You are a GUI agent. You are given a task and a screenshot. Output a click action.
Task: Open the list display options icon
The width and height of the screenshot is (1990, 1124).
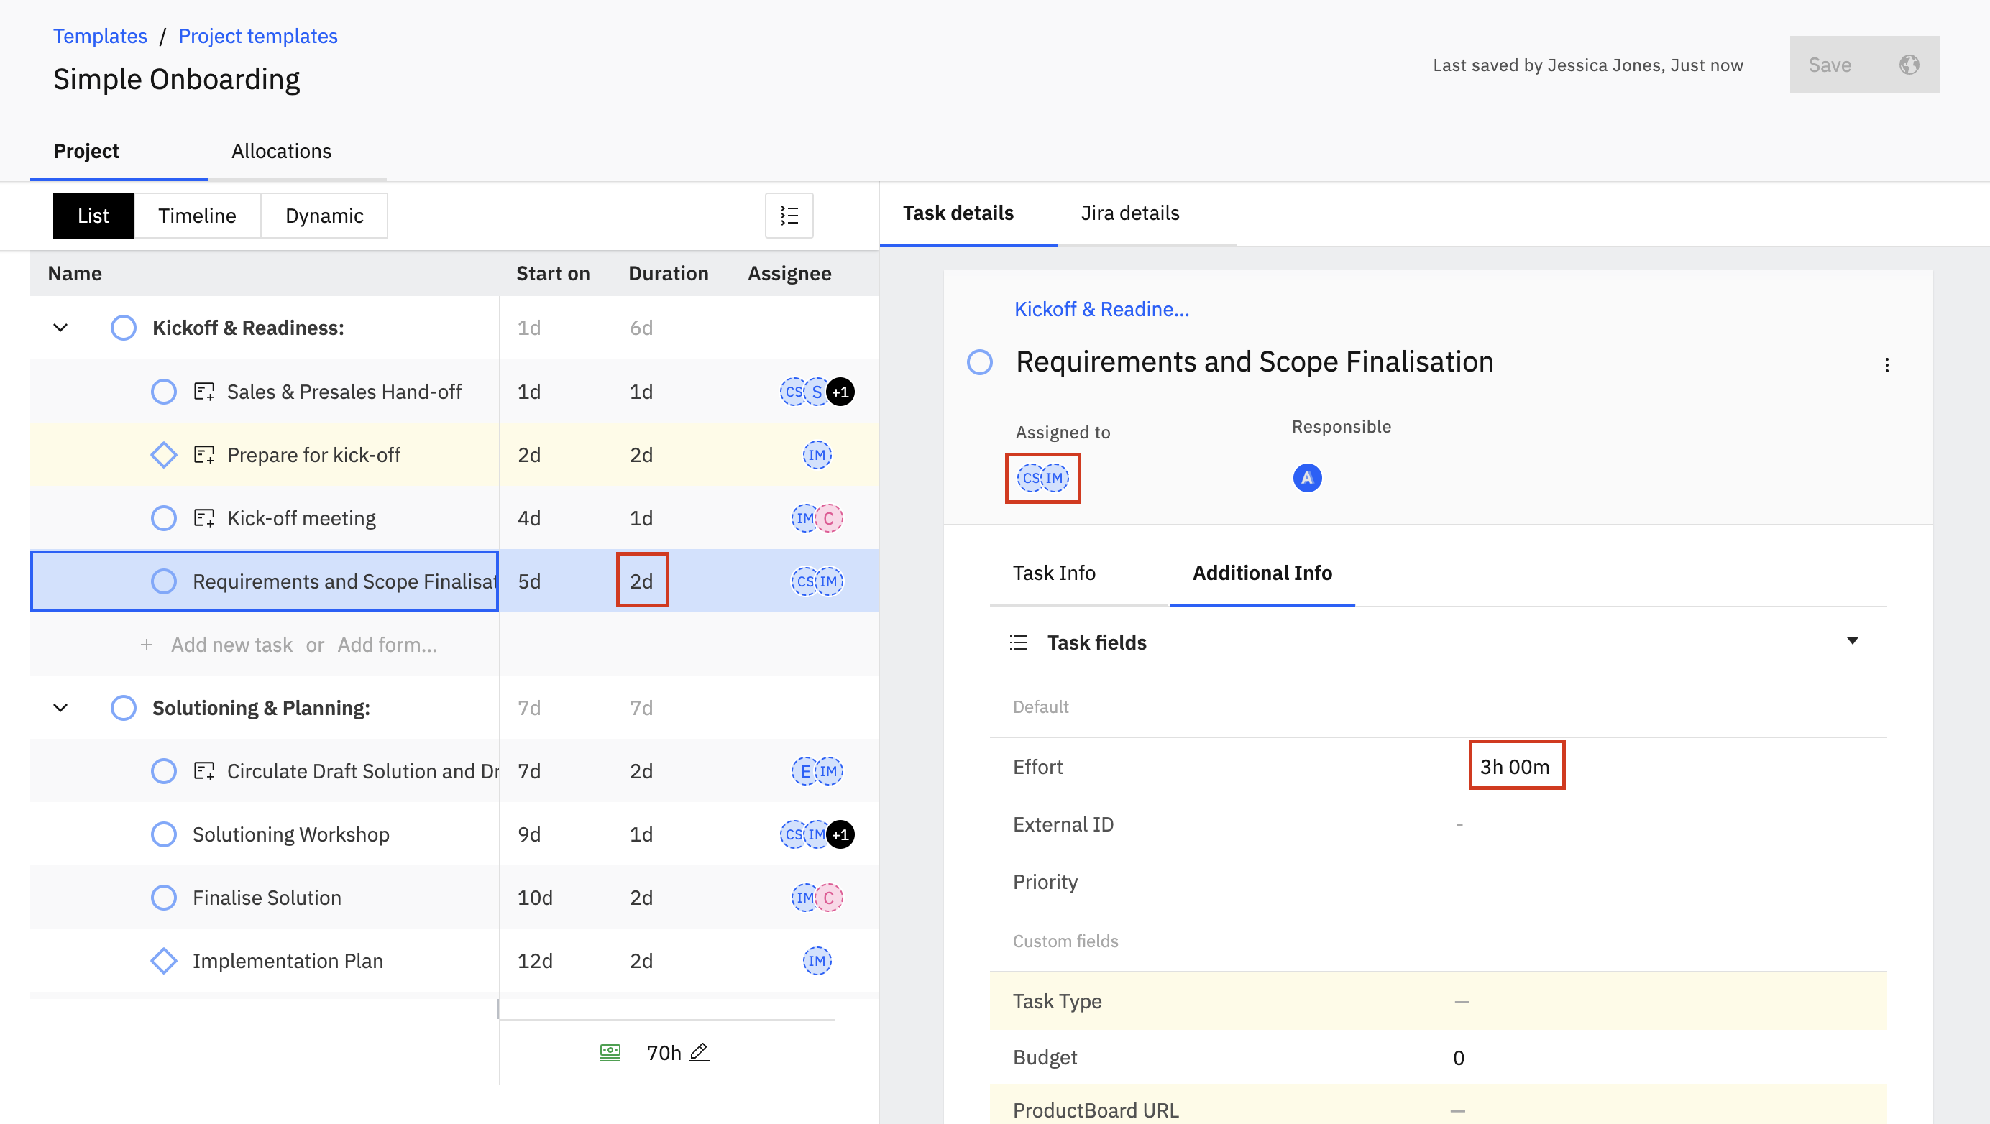point(789,216)
